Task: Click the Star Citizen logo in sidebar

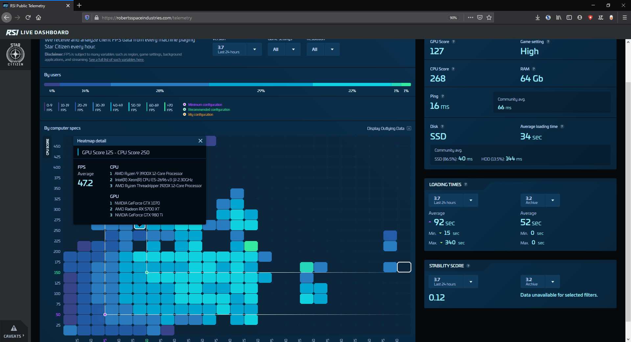Action: pyautogui.click(x=15, y=55)
